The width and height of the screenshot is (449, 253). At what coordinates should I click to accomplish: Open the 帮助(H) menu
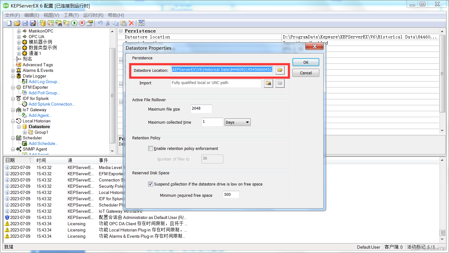(x=116, y=15)
